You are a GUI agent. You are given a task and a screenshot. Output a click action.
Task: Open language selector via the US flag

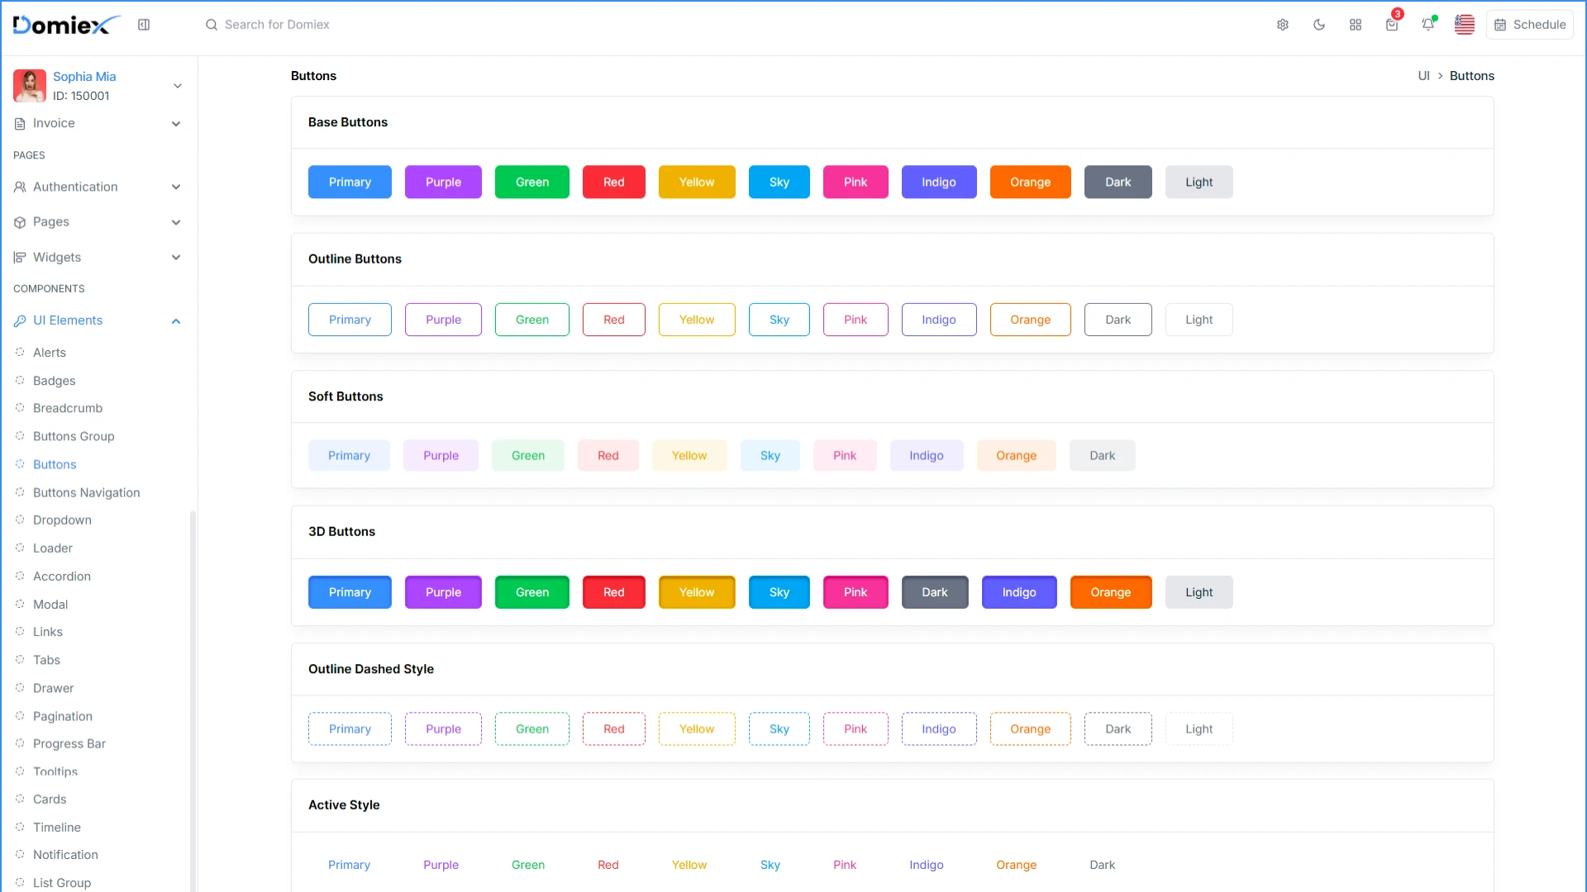pyautogui.click(x=1465, y=25)
